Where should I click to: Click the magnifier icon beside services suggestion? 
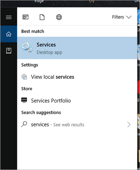point(24,124)
